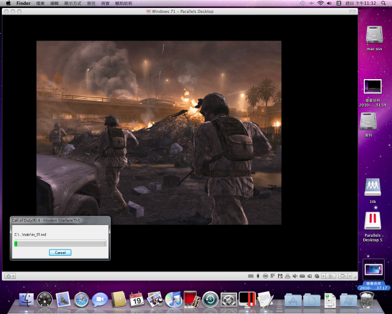This screenshot has width=392, height=314.
Task: Click the Time Machine menu bar icon
Action: point(302,3)
